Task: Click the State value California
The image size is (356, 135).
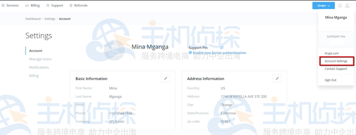Action: pyautogui.click(x=228, y=113)
